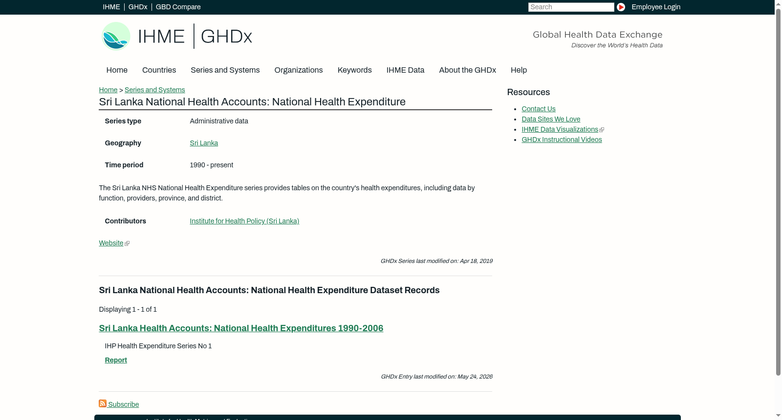Click the GHDx link in top bar
The image size is (782, 420).
pyautogui.click(x=138, y=7)
